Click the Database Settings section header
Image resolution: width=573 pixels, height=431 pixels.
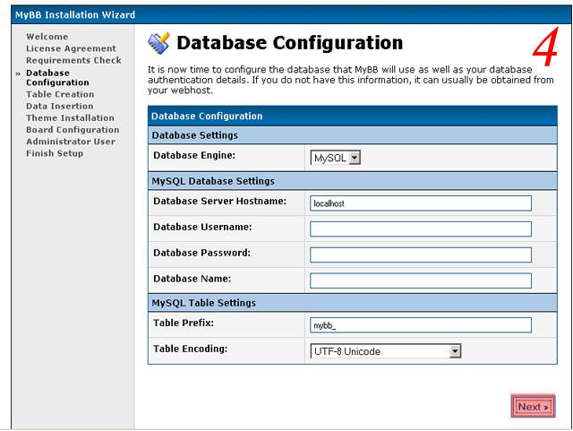coord(352,135)
